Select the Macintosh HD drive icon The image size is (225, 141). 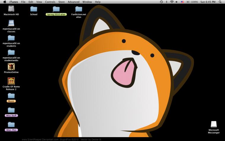(11, 9)
